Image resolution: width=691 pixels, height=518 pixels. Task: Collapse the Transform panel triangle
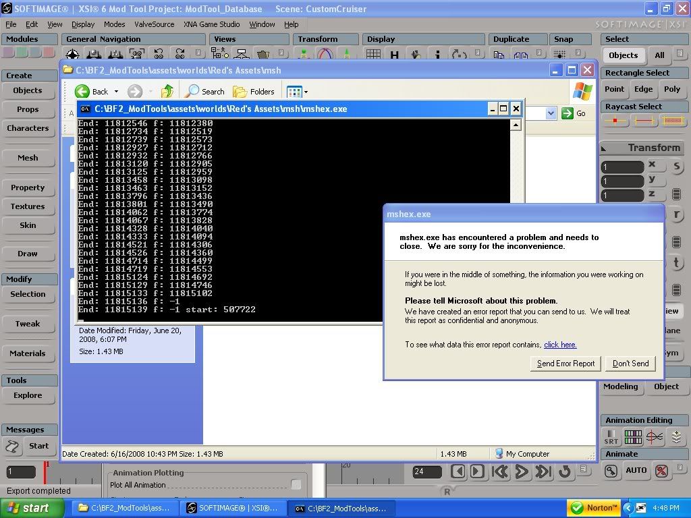(x=604, y=148)
